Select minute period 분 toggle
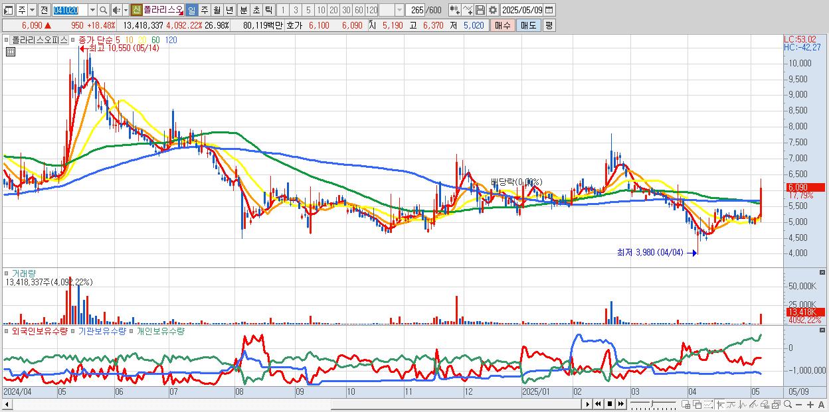829x412 pixels. 243,10
